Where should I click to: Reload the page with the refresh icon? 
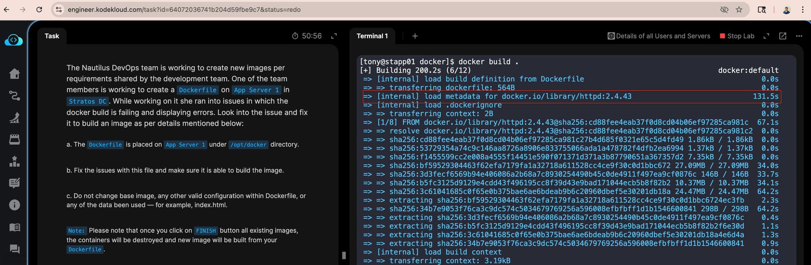coord(39,9)
